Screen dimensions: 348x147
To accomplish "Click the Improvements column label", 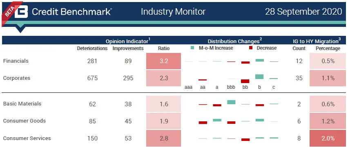I will [x=128, y=48].
